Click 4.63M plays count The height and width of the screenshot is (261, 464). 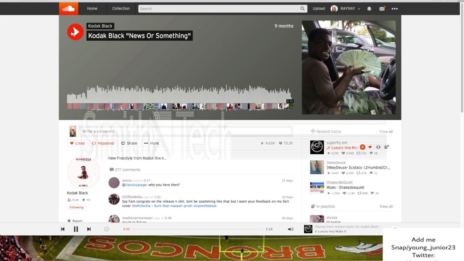[x=268, y=143]
